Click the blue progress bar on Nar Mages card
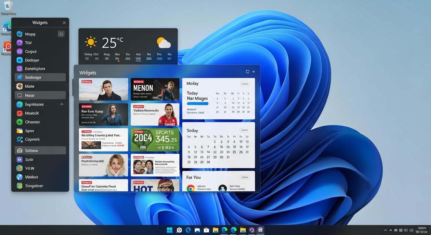Image resolution: width=431 pixels, height=235 pixels. pos(197,103)
